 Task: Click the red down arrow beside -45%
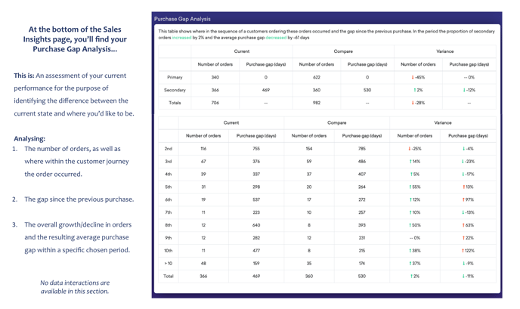tap(413, 77)
